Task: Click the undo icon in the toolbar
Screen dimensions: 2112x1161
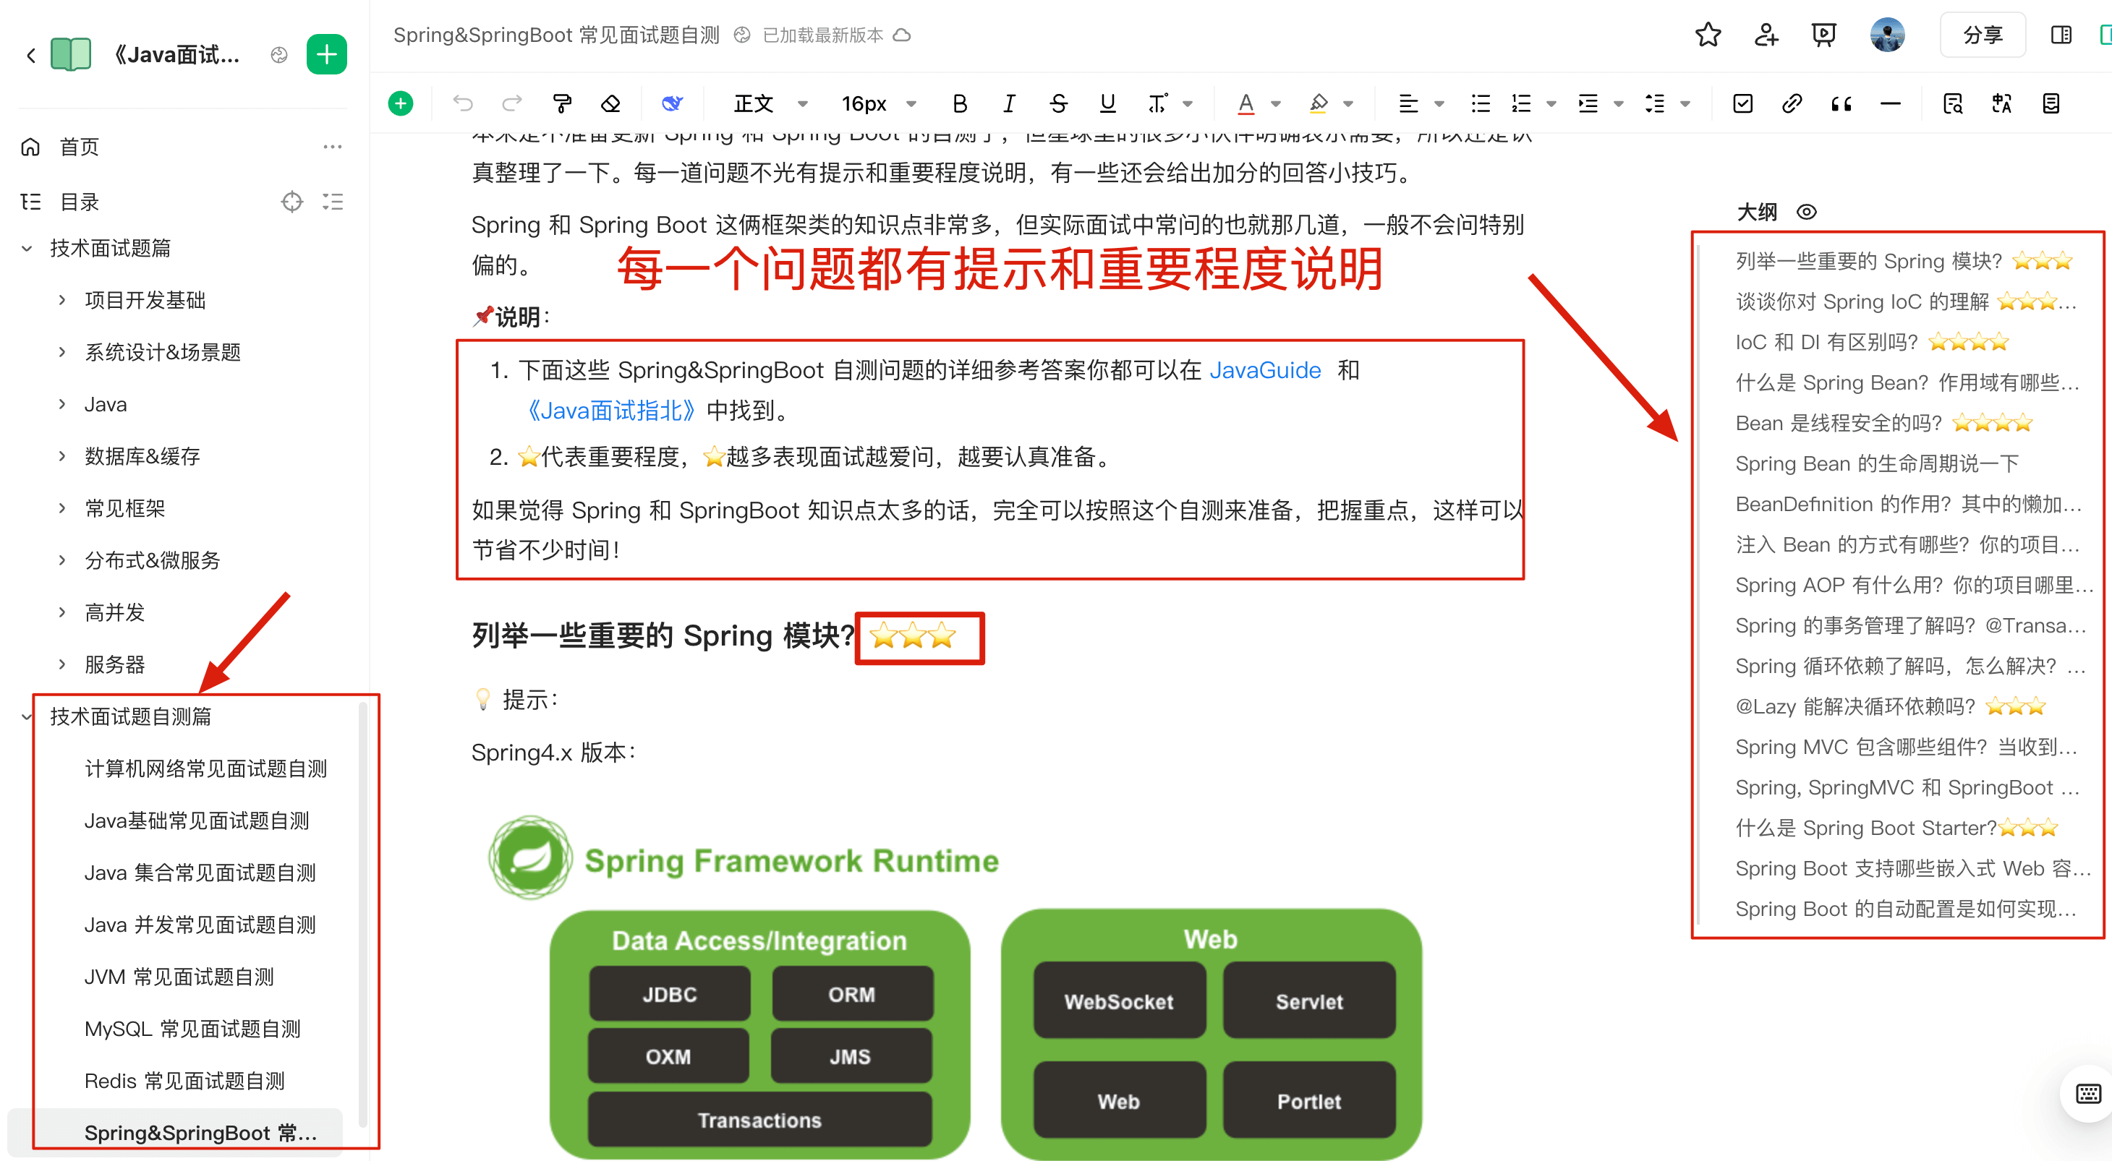Action: click(x=464, y=103)
